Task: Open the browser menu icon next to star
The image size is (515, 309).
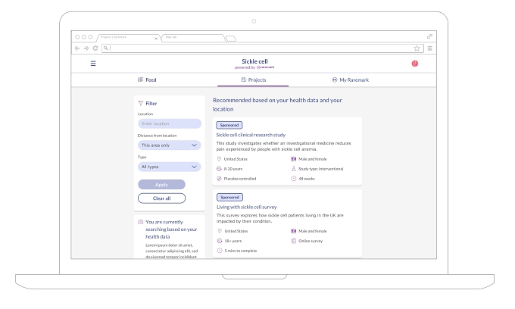Action: (x=429, y=48)
